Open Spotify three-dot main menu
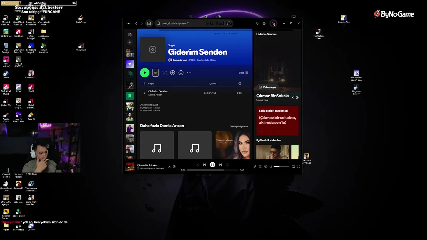This screenshot has height=240, width=427. 128,23
